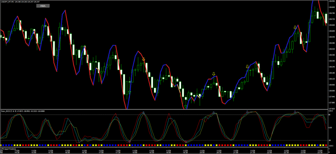Click the 11/29 20:00 time axis label
This screenshot has width=336, height=154.
(202, 151)
